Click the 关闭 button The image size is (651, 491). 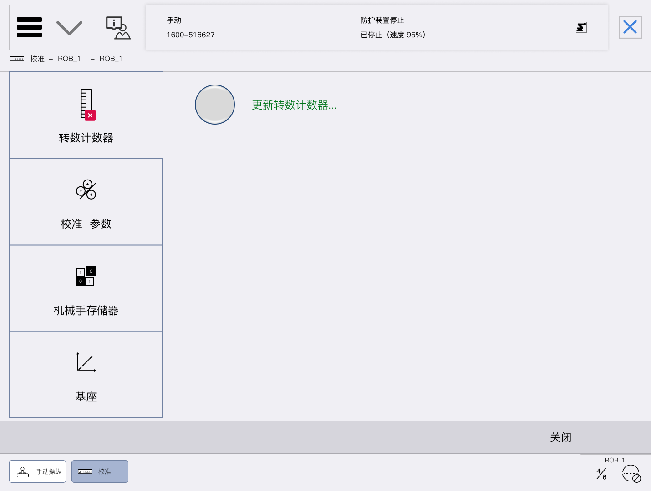[560, 437]
